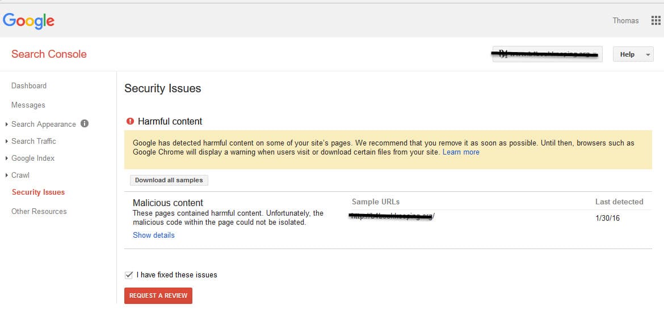This screenshot has width=664, height=317.
Task: Select Crawl in sidebar
Action: pyautogui.click(x=20, y=175)
